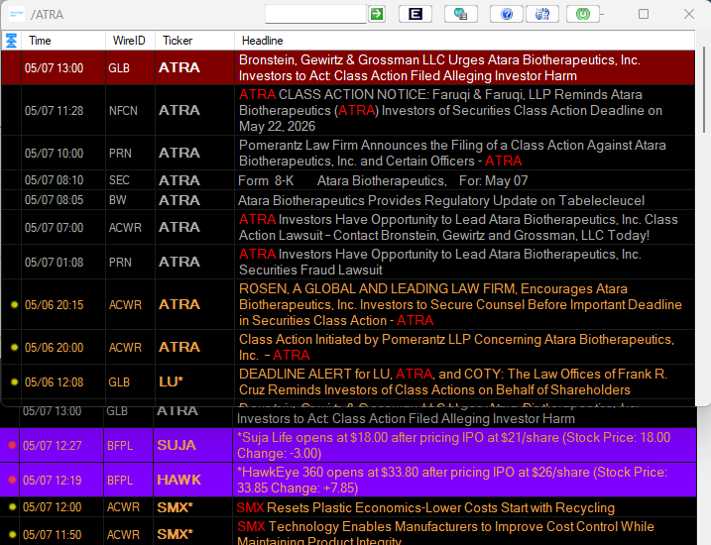Click the yellow dot on 05/06 20:15 row

point(15,304)
